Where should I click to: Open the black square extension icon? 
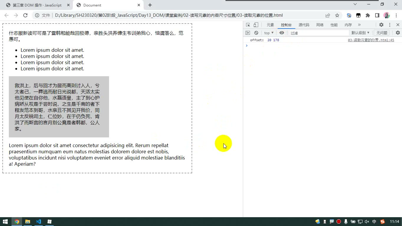click(x=358, y=15)
